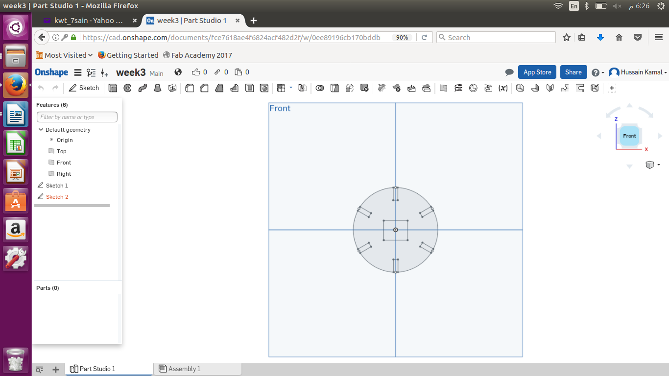Click the Filter by name or type field
669x376 pixels.
[77, 117]
